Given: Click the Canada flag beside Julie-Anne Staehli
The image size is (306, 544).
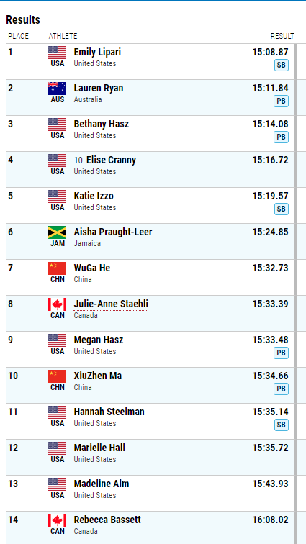Looking at the screenshot, I should coord(57,304).
